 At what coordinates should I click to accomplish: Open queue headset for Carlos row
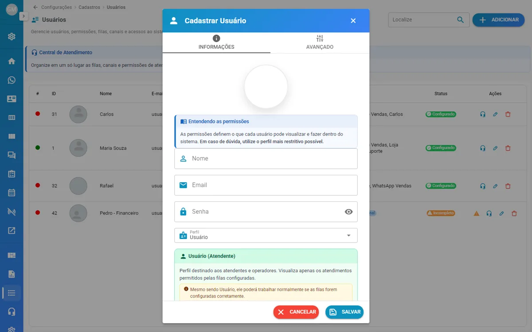(483, 114)
